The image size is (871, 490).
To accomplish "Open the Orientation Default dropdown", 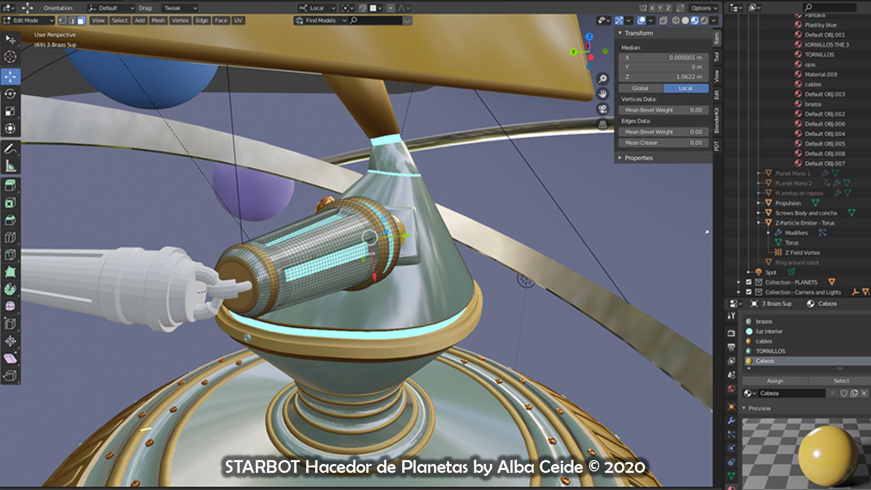I will click(111, 8).
